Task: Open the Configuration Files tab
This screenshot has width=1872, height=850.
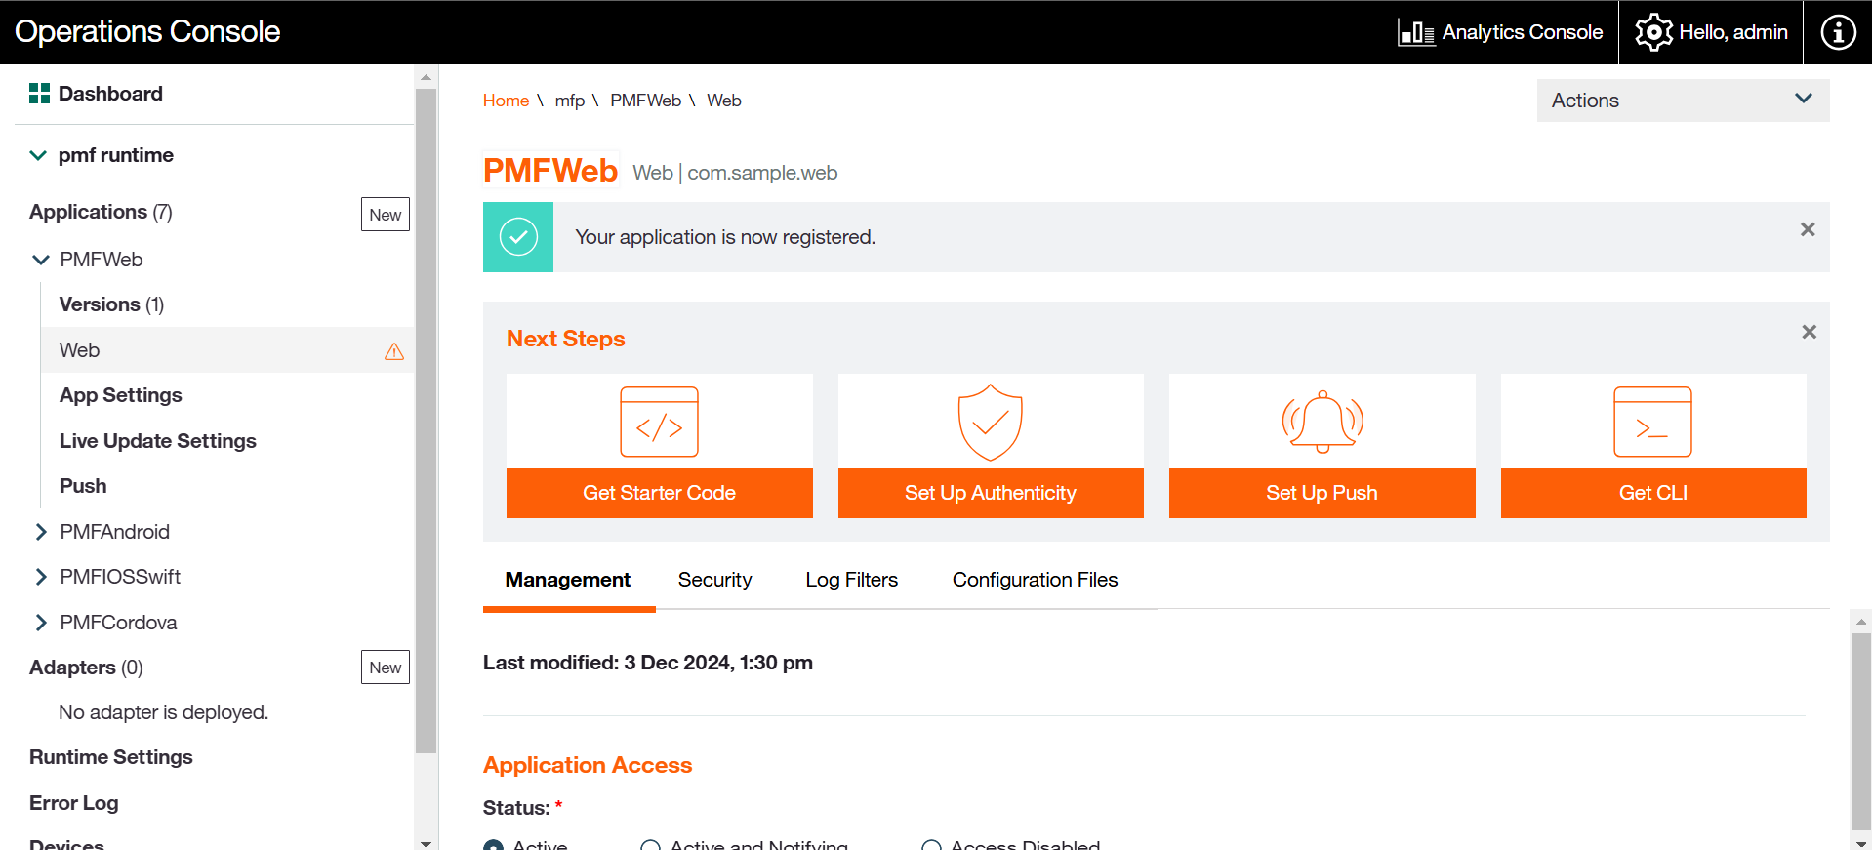Action: 1035,580
